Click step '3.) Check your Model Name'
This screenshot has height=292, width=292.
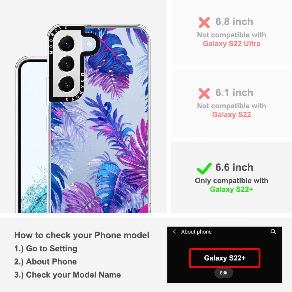[67, 275]
